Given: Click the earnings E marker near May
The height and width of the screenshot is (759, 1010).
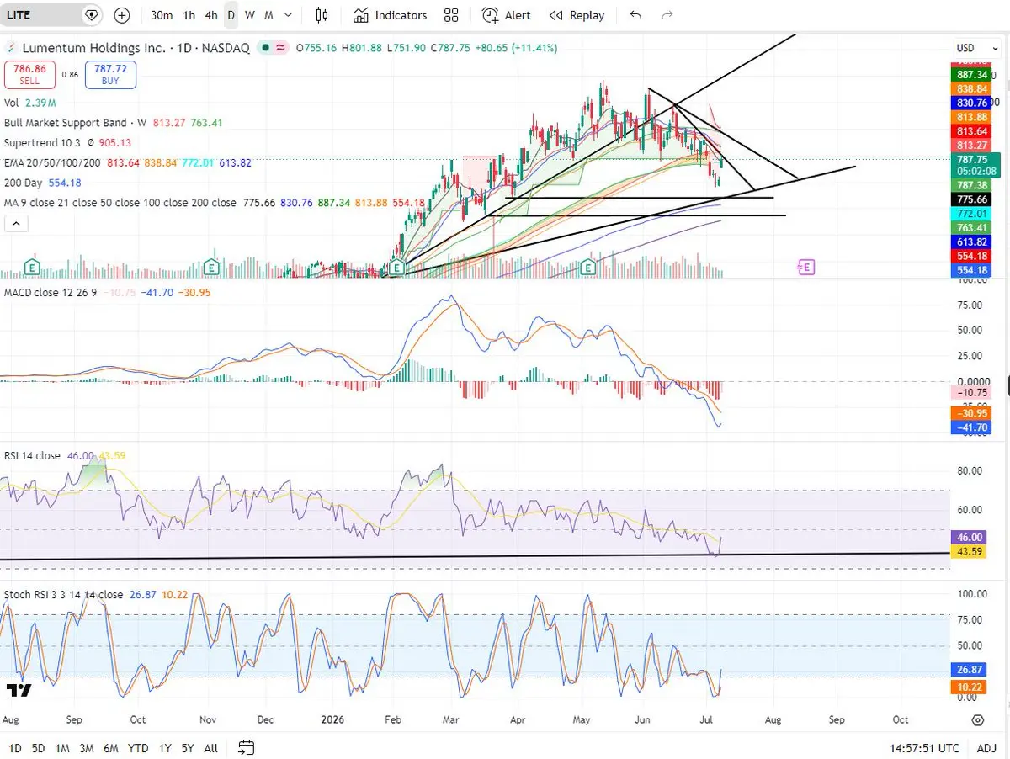Looking at the screenshot, I should pyautogui.click(x=589, y=267).
